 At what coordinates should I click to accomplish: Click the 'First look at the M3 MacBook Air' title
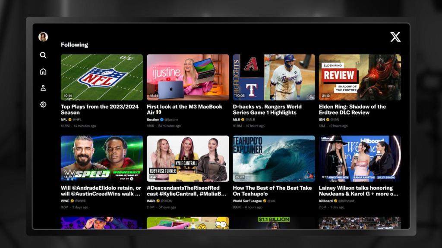tap(186, 109)
